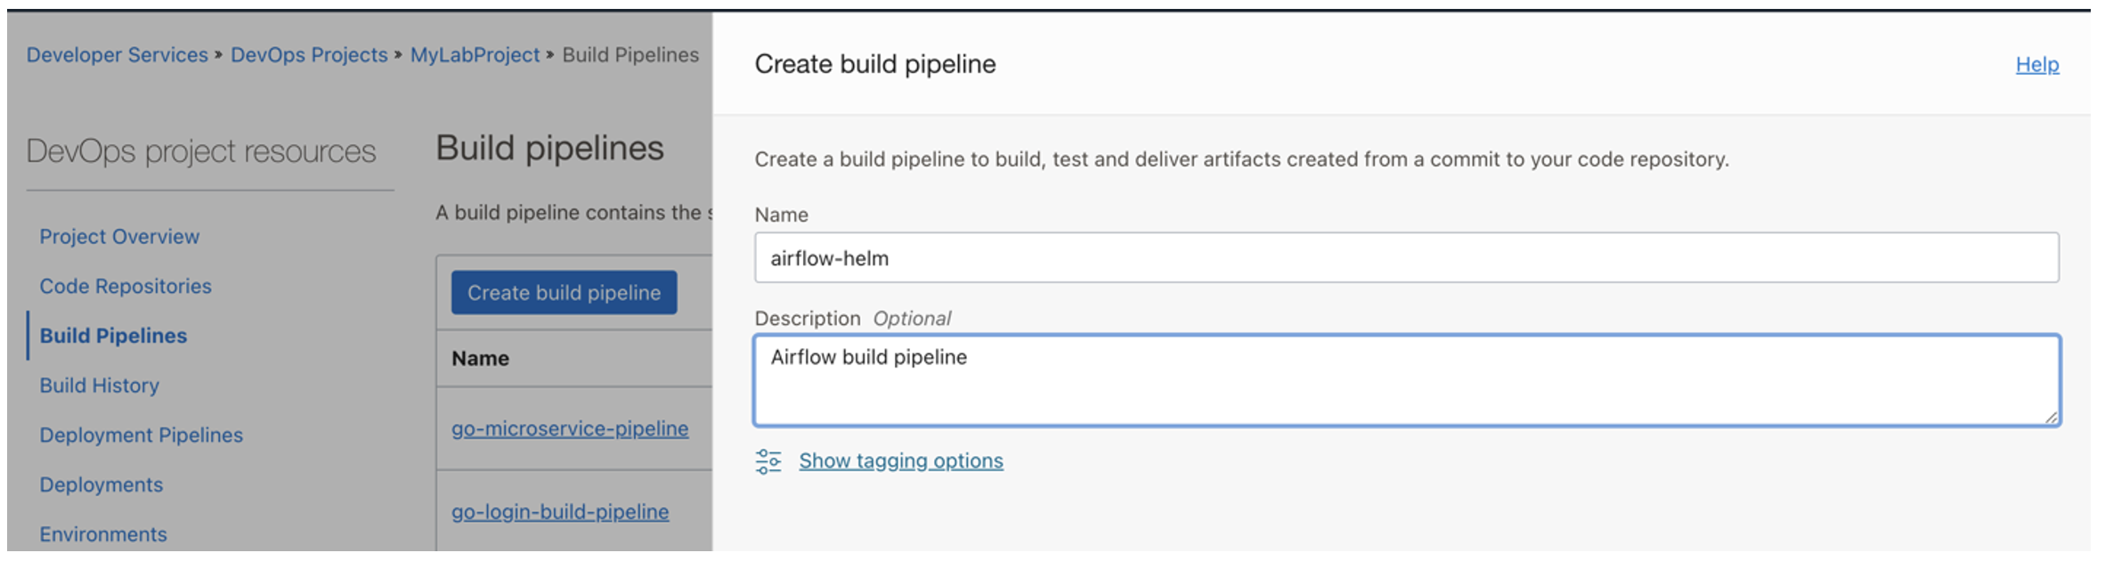2105x561 pixels.
Task: Open go-login-build-pipeline link
Action: [x=560, y=512]
